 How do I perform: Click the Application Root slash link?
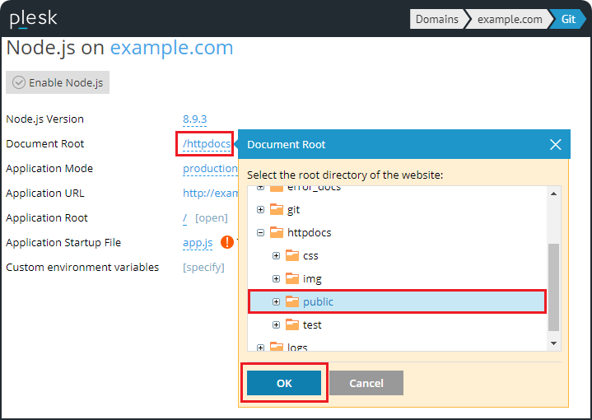[184, 218]
